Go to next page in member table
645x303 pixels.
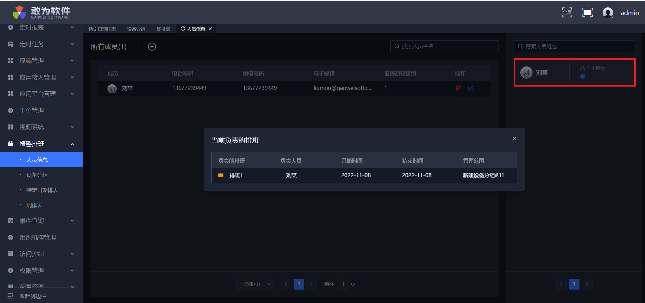coord(311,284)
